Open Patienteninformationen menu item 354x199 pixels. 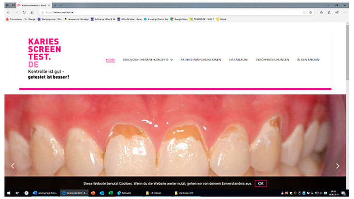[200, 60]
